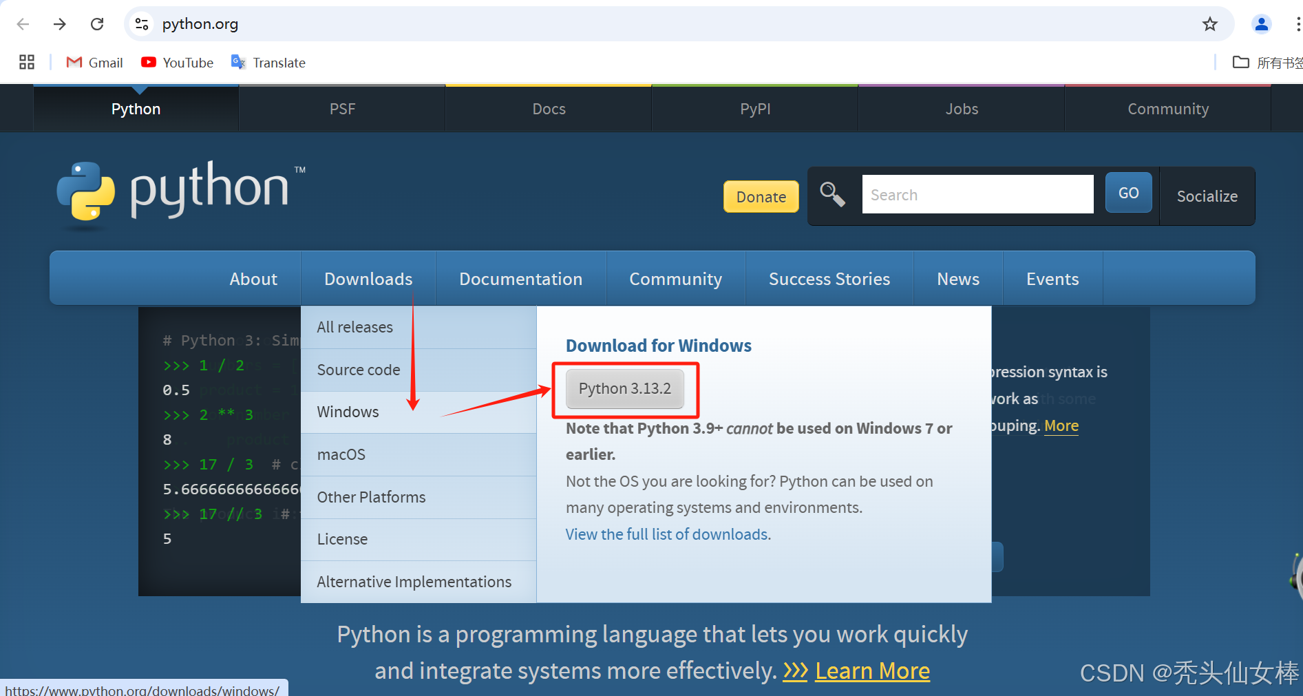The height and width of the screenshot is (696, 1303).
Task: Click the browser forward arrow
Action: pos(60,24)
